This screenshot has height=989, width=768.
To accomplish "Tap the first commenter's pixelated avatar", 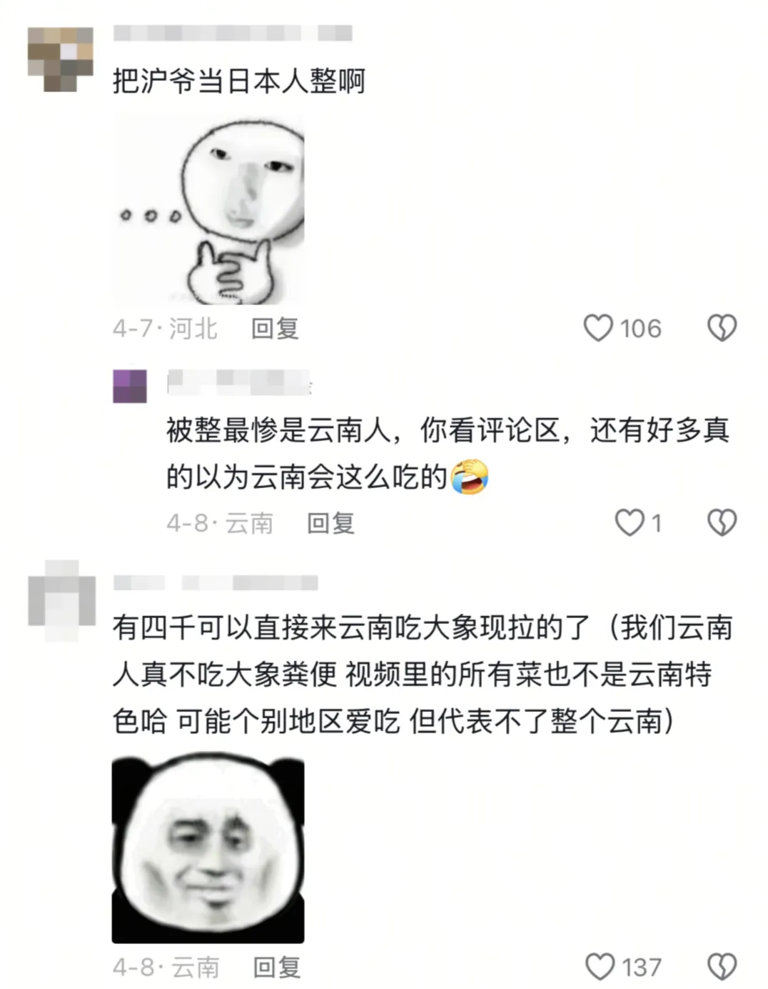I will point(61,59).
